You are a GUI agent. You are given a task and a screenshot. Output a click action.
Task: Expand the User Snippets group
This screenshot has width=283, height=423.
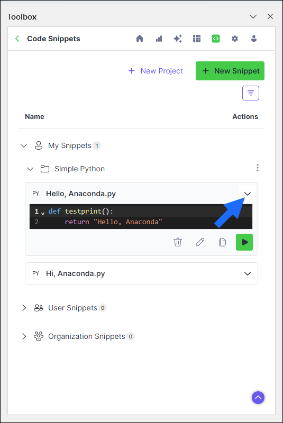click(24, 308)
